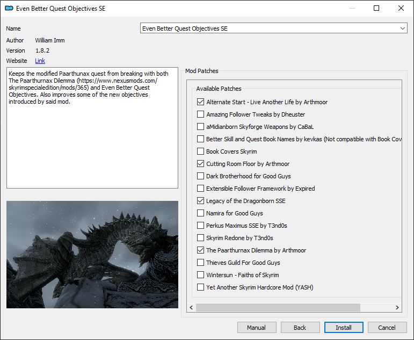Image resolution: width=414 pixels, height=340 pixels.
Task: Click the Install button
Action: [344, 328]
